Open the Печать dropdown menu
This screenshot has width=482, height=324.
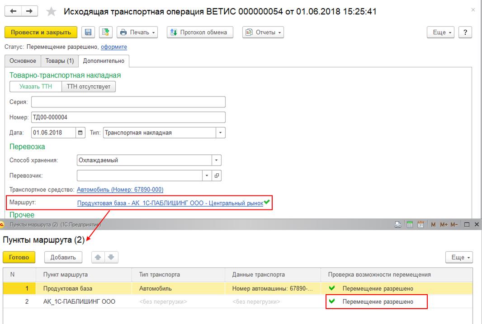(137, 32)
